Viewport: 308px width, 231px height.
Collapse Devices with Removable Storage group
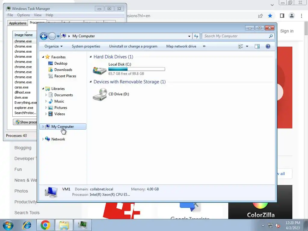(91, 82)
